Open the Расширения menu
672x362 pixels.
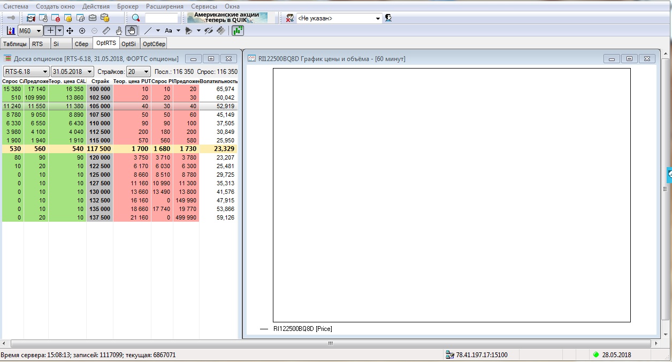pyautogui.click(x=164, y=6)
